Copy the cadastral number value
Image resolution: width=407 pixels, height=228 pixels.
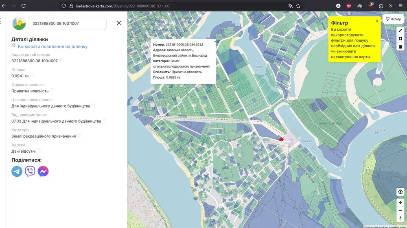pyautogui.click(x=61, y=61)
